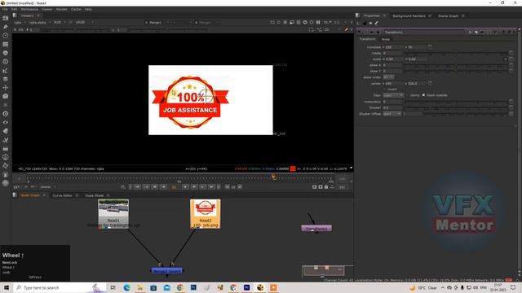Open center animation menu icon
522x293 pixels.
pyautogui.click(x=430, y=83)
